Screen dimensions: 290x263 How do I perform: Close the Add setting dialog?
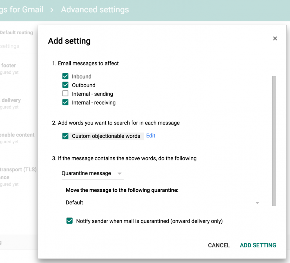click(275, 38)
